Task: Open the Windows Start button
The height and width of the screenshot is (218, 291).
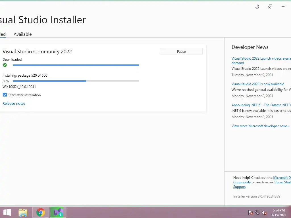Action: (7, 212)
